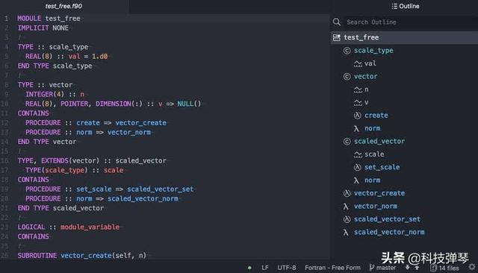
Task: Click the git pull down-arrow icon
Action: [x=407, y=268]
